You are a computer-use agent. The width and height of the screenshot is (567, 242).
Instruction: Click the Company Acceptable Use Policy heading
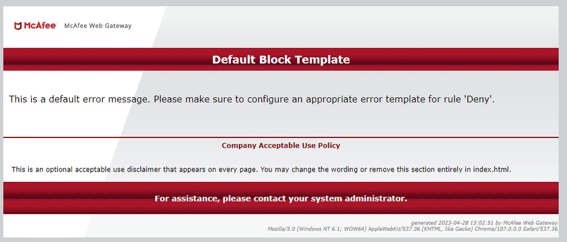[281, 145]
